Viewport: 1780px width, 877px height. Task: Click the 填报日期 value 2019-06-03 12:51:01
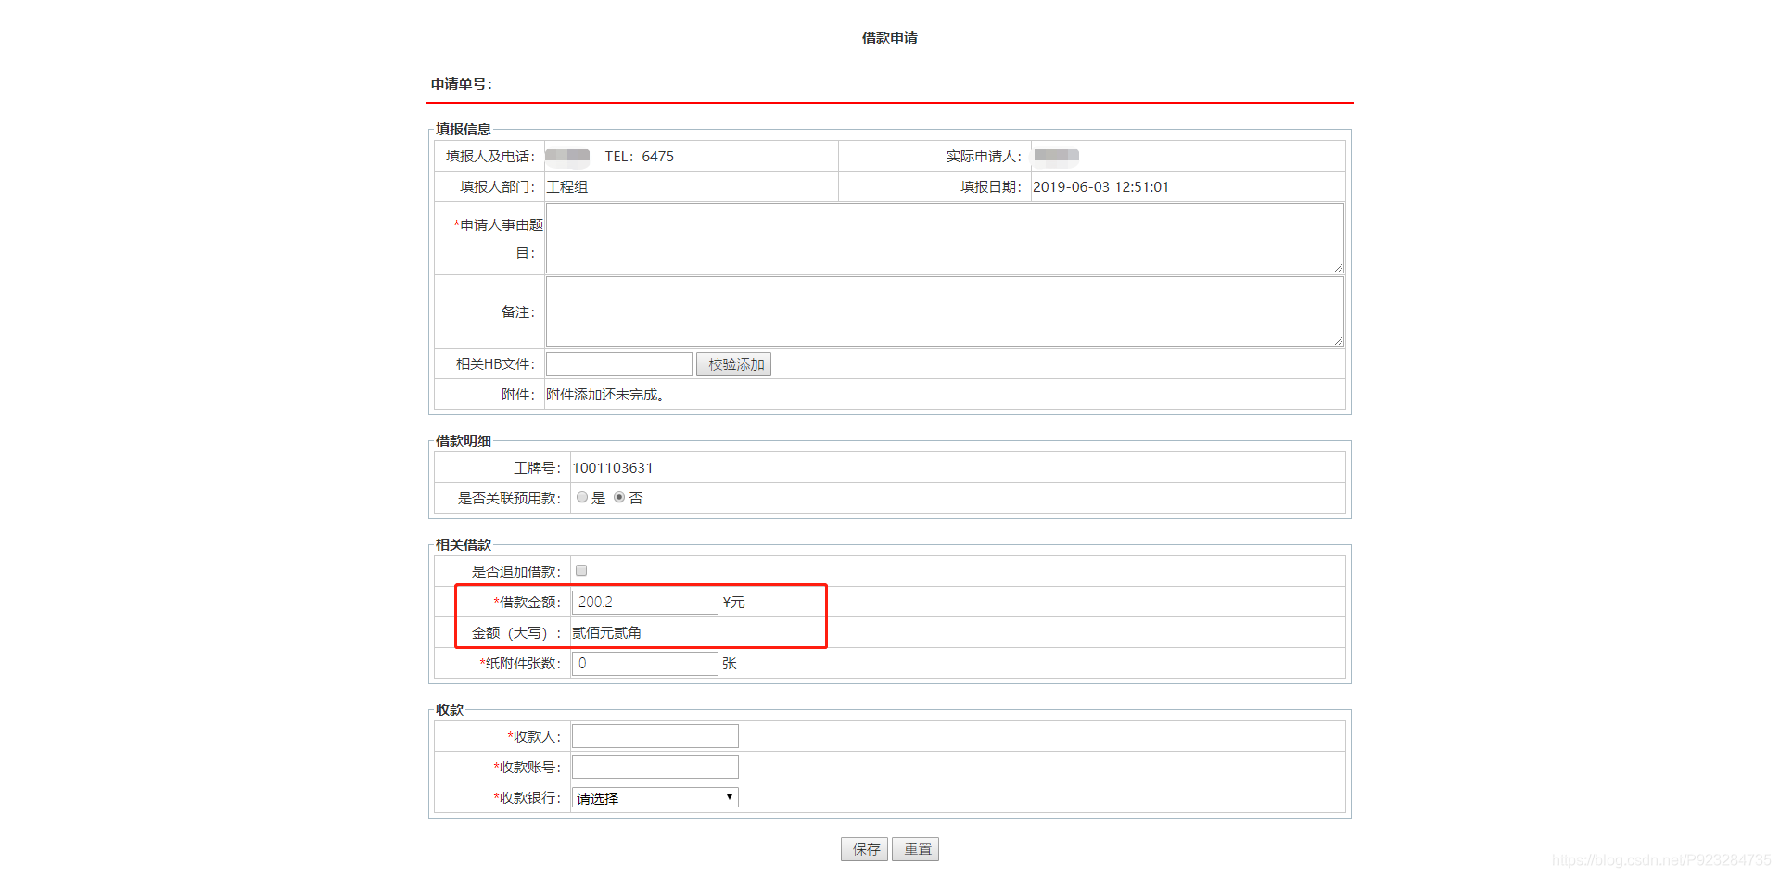(x=1100, y=187)
